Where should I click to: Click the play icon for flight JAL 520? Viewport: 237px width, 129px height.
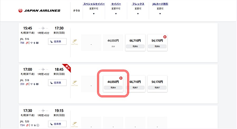pos(38,125)
